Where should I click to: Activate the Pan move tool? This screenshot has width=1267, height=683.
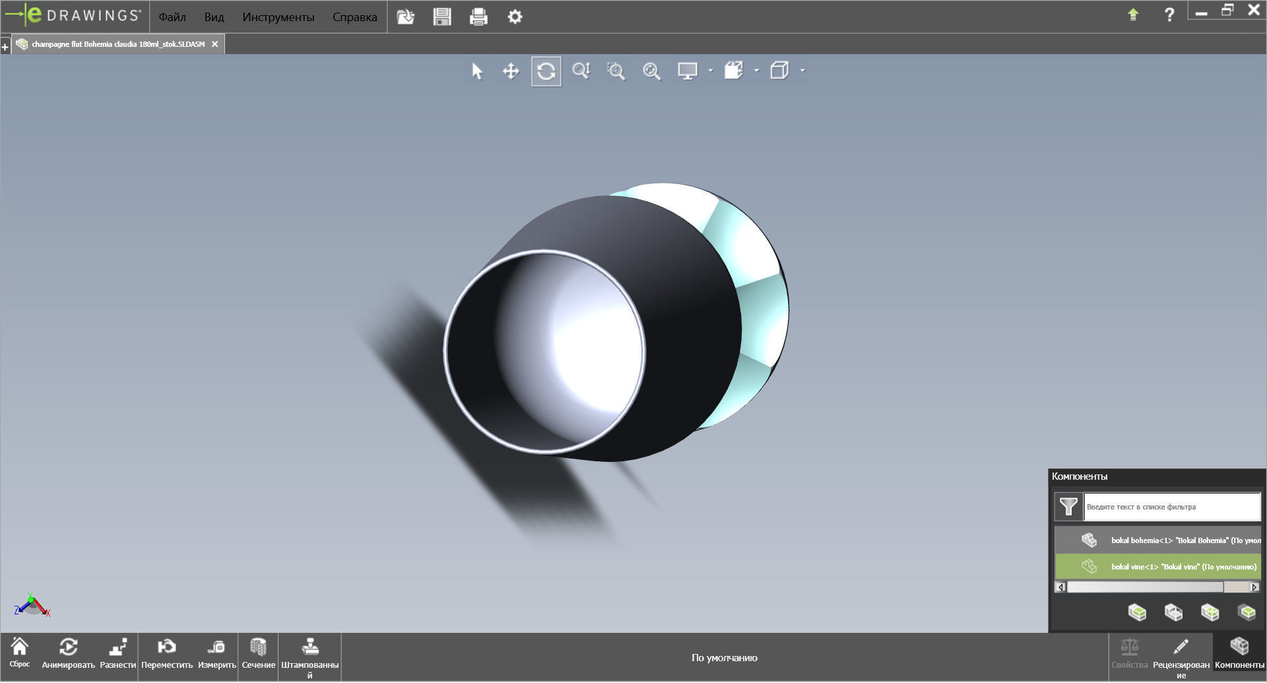click(x=511, y=71)
